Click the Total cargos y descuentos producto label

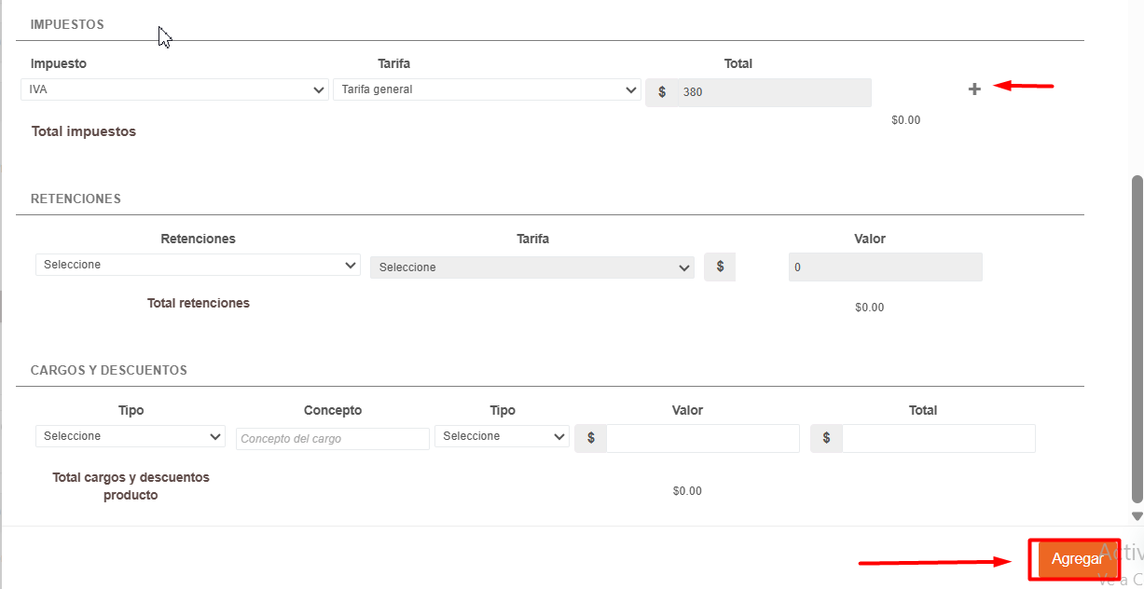[x=131, y=486]
